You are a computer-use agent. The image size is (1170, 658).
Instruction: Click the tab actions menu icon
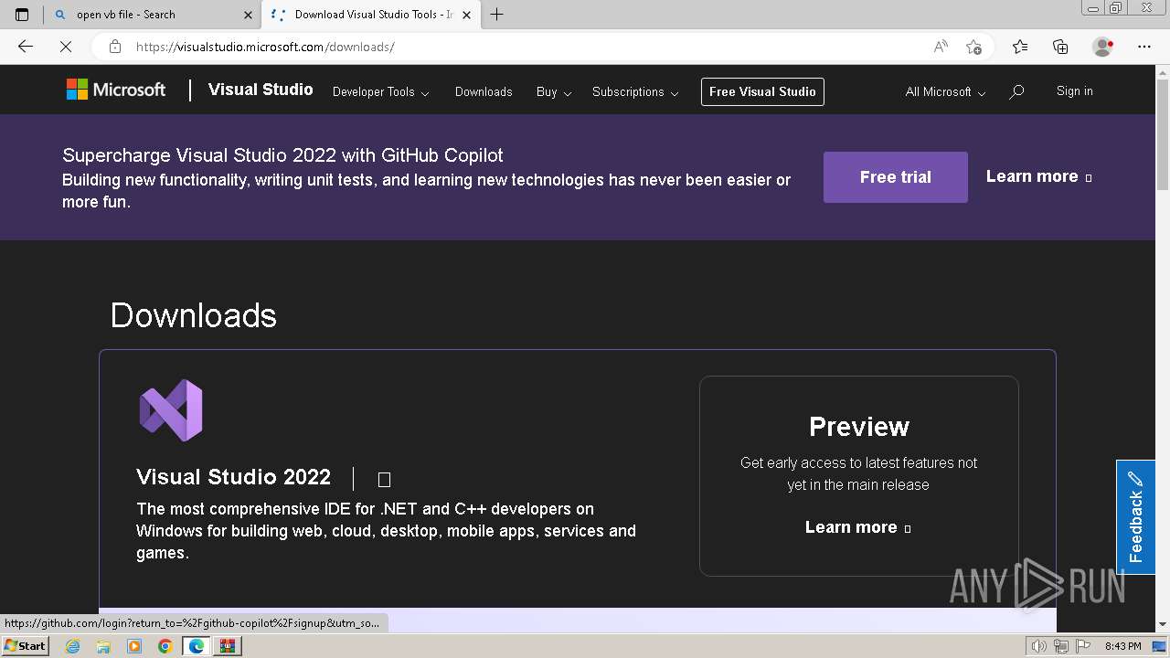(22, 14)
